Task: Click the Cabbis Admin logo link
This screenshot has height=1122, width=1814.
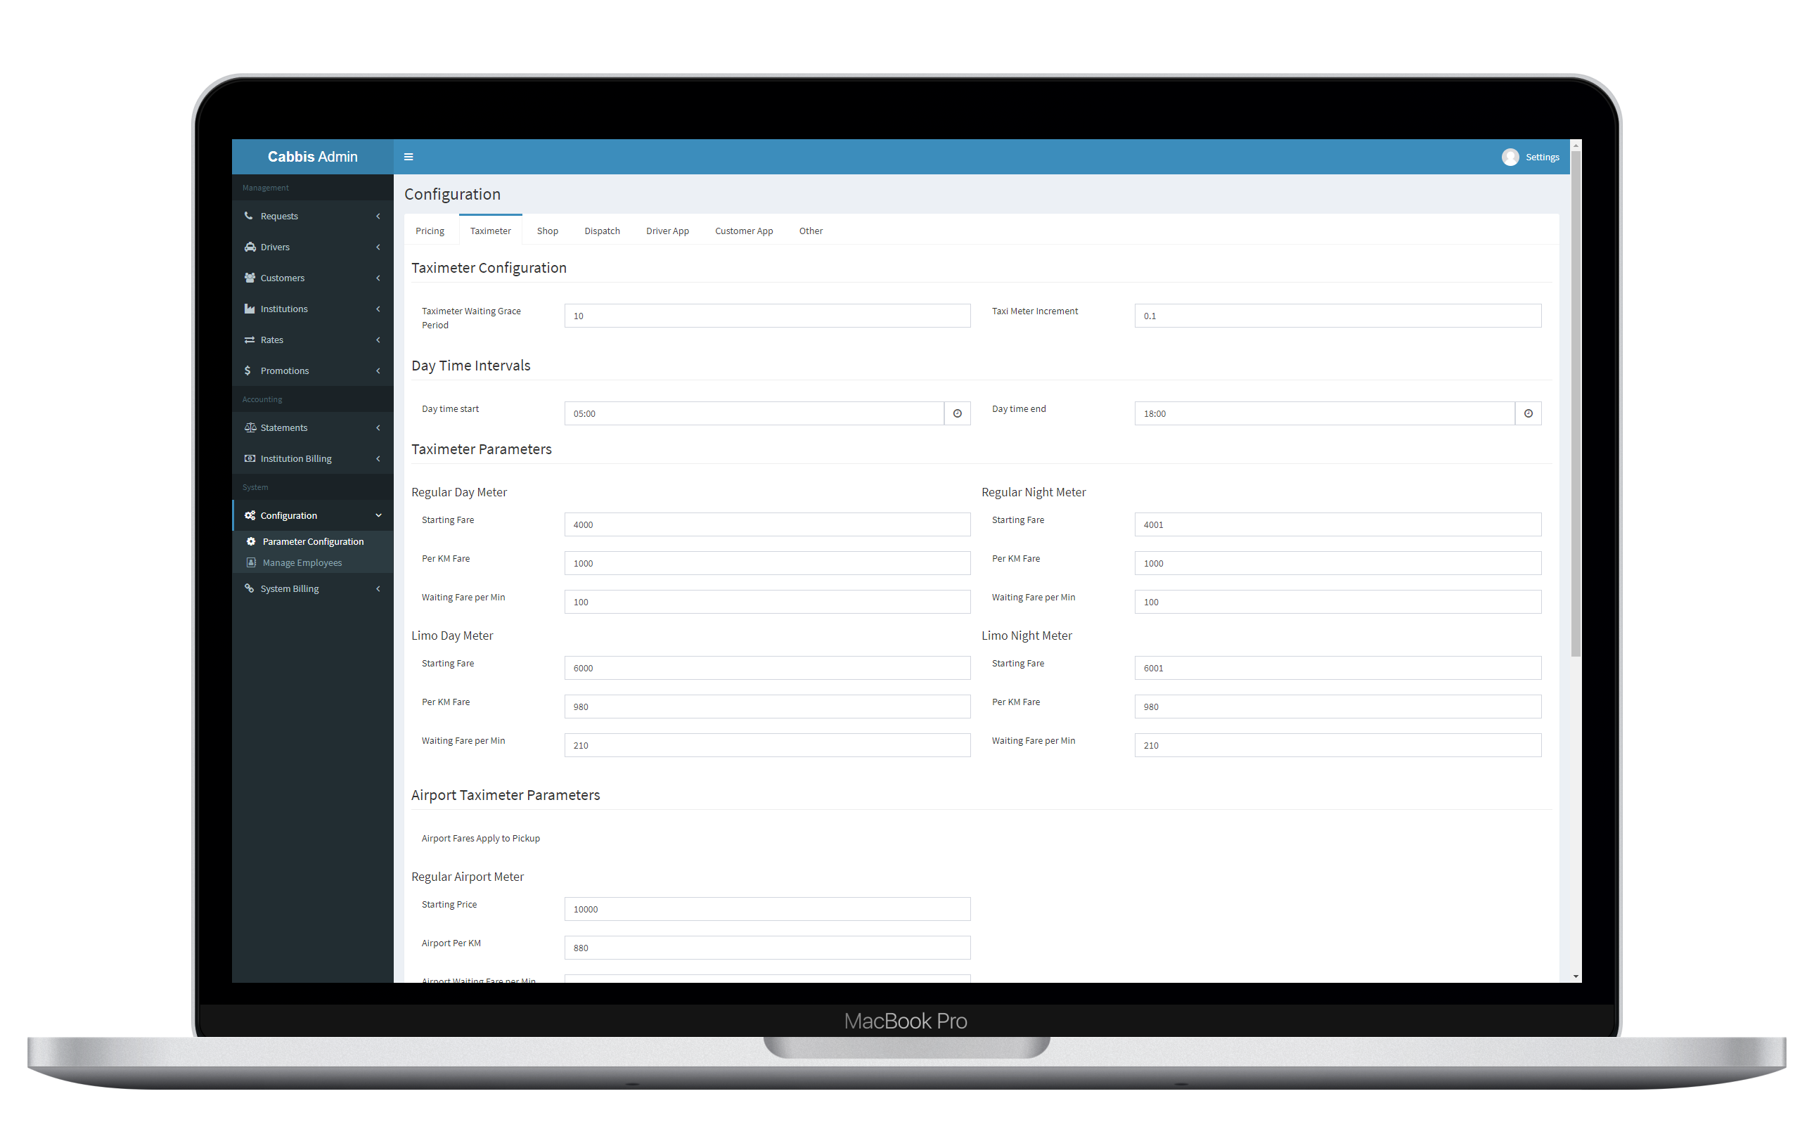Action: point(312,157)
